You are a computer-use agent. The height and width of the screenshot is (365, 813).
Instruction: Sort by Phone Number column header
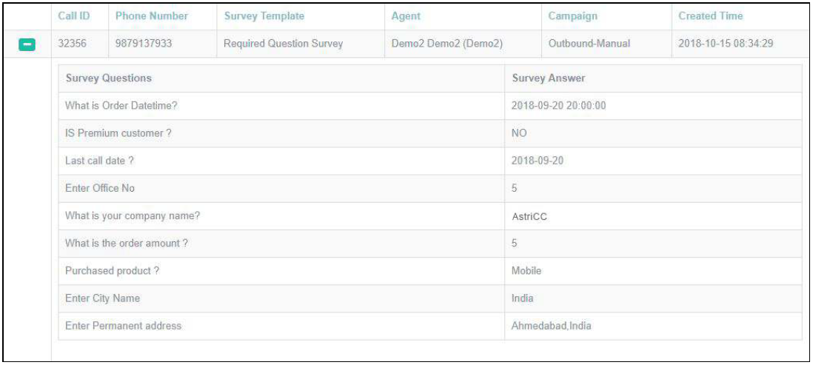(x=152, y=16)
